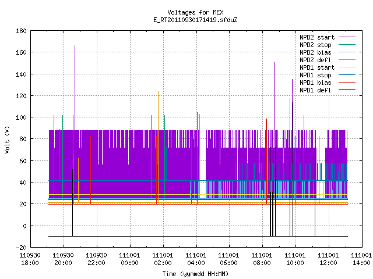
Task: Click the 'NPD2 bias' legend label
Action: tap(315, 52)
